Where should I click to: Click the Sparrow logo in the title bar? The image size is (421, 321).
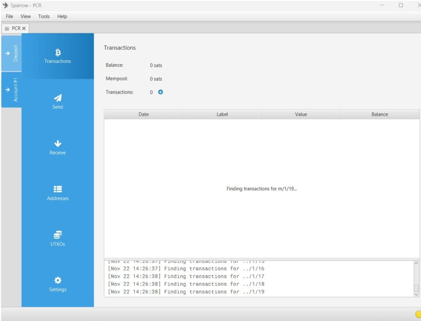[6, 5]
